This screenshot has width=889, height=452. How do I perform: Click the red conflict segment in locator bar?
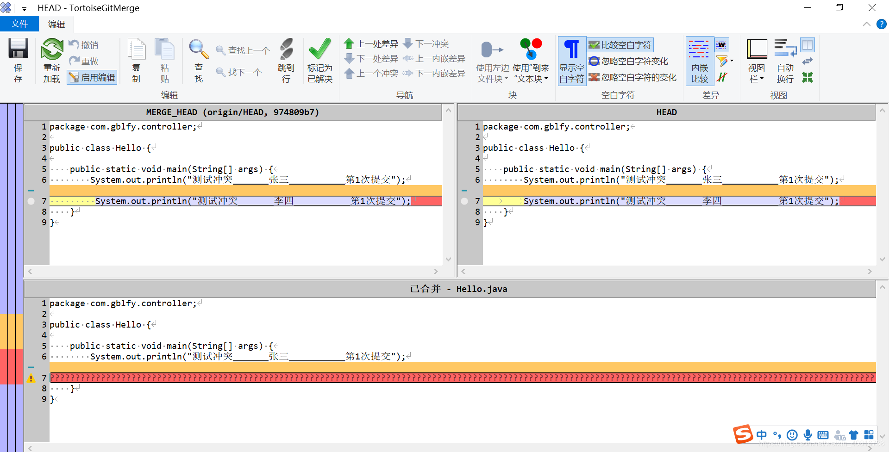(12, 367)
